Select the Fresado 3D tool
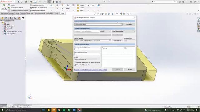 click(x=62, y=7)
